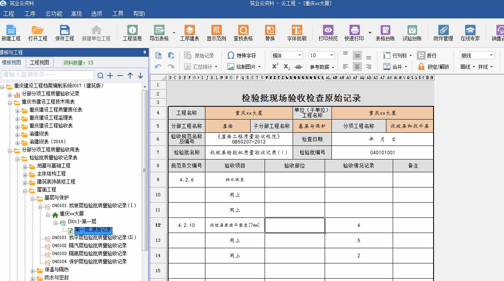Viewport: 504px width, 281px height.
Task: Open the 工具 menu
Action: (118, 14)
